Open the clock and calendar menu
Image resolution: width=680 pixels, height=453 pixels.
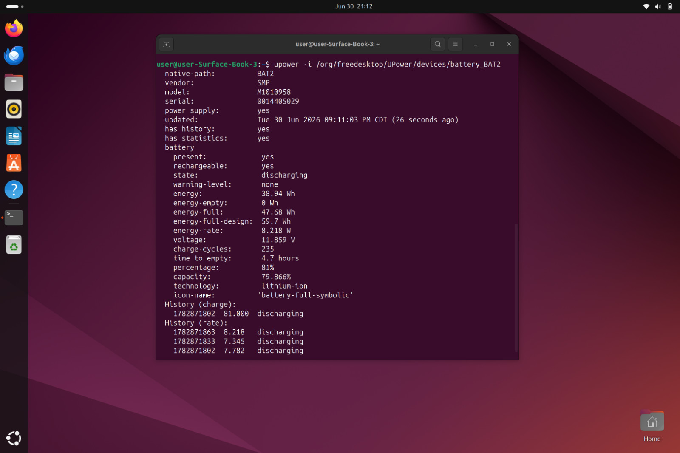click(354, 6)
